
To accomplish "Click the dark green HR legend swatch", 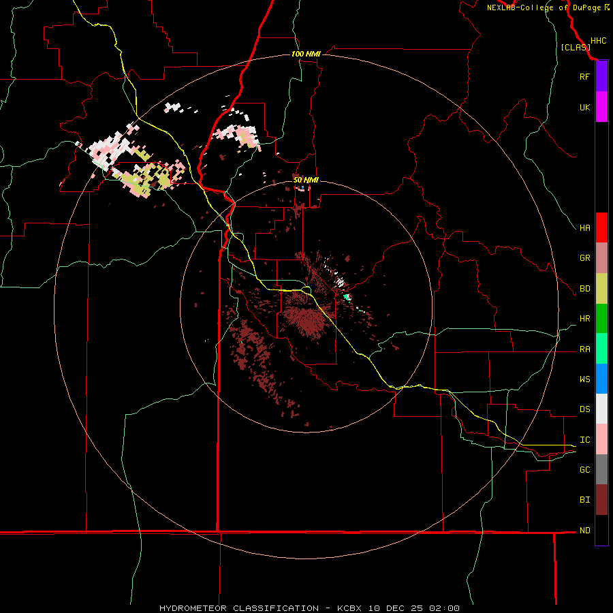I will coord(601,319).
